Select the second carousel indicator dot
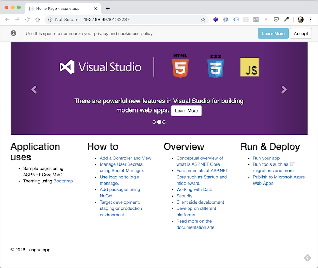 [159, 122]
